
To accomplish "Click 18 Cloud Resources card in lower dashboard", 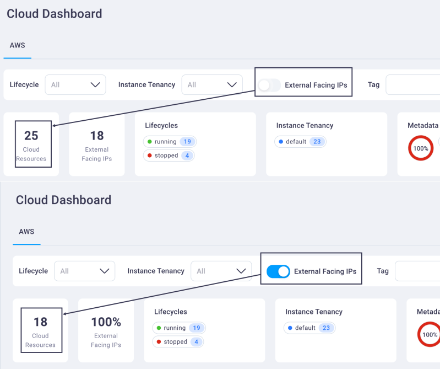I will [40, 330].
